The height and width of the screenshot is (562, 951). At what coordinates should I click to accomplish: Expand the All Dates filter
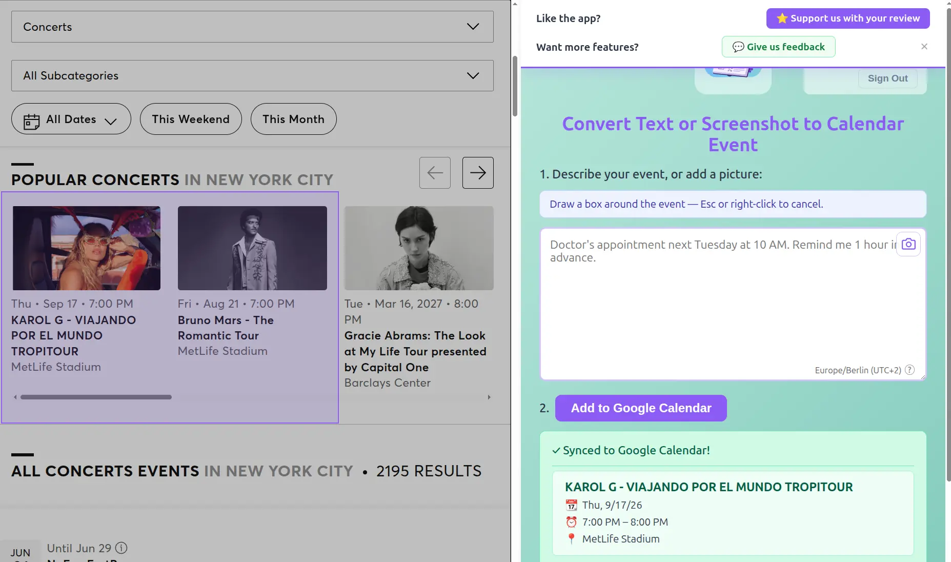tap(71, 119)
